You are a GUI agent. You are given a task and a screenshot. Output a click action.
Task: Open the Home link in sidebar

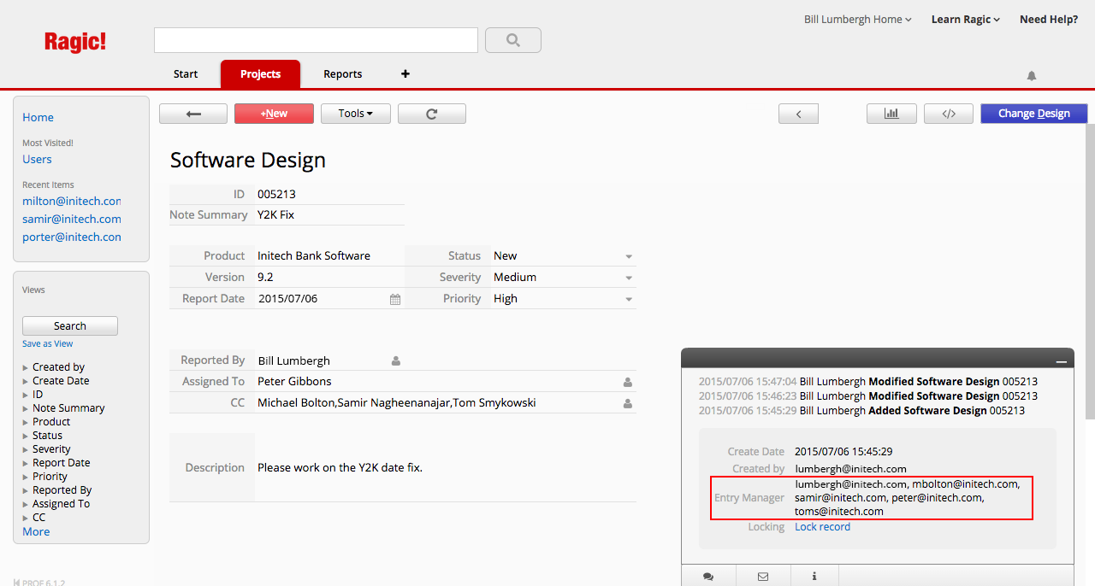coord(38,118)
